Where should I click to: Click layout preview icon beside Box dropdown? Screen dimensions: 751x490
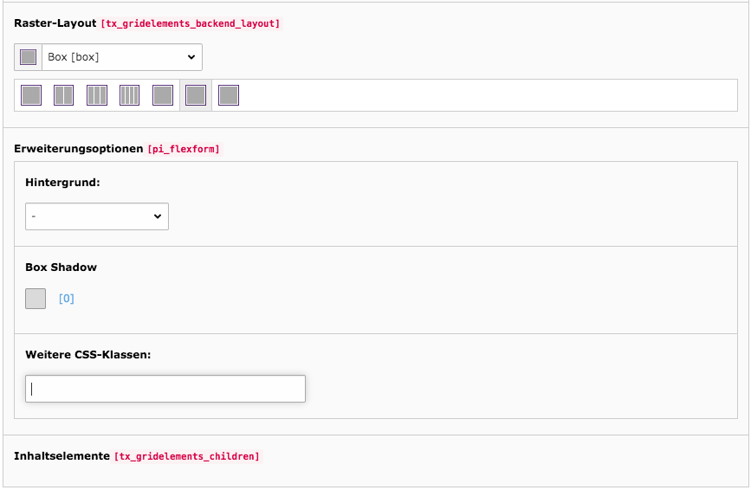pos(29,57)
